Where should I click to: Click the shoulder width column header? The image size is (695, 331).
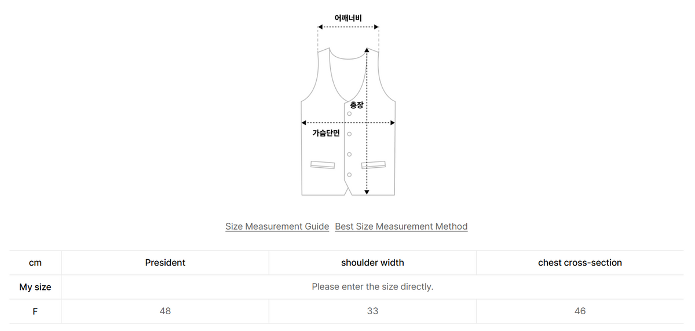pyautogui.click(x=372, y=262)
